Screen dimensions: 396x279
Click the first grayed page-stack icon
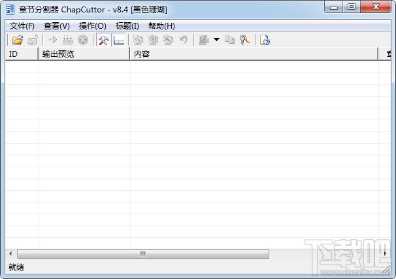138,40
